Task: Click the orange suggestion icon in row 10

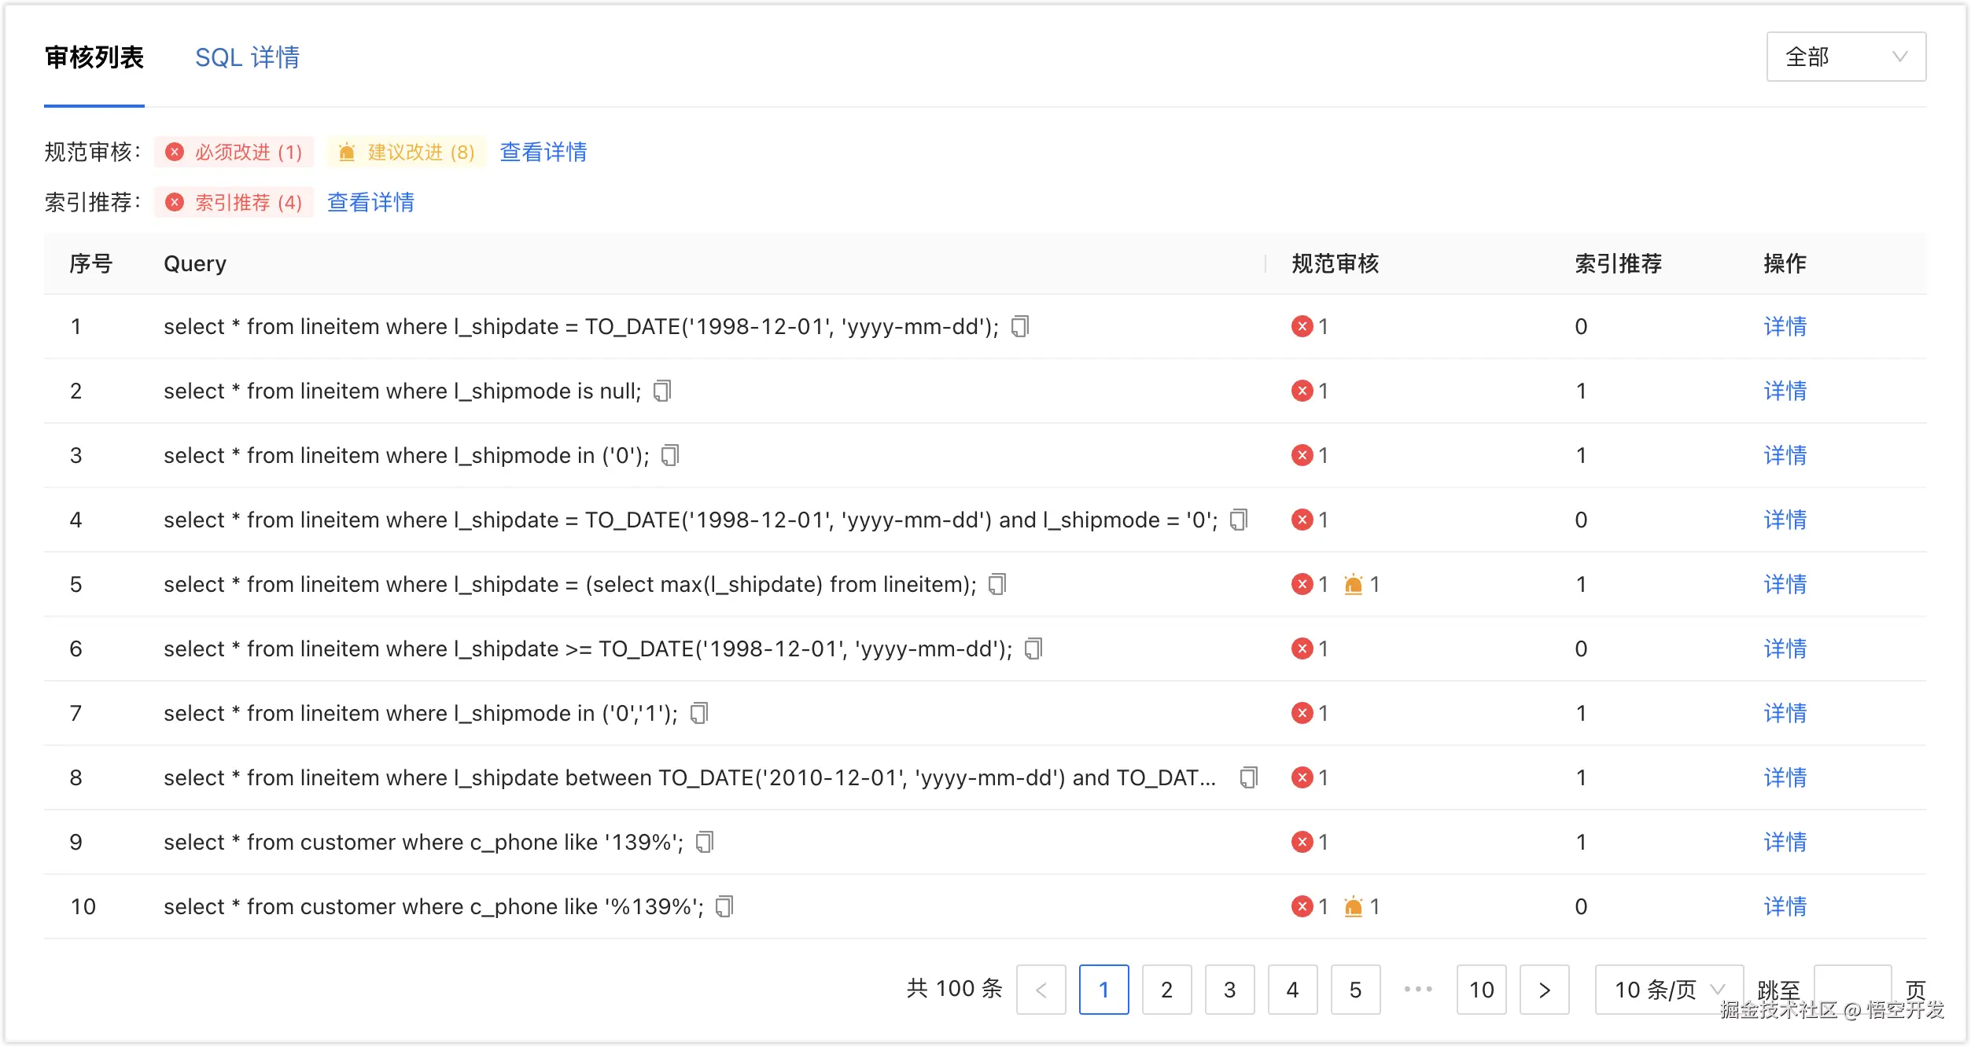Action: pos(1354,906)
